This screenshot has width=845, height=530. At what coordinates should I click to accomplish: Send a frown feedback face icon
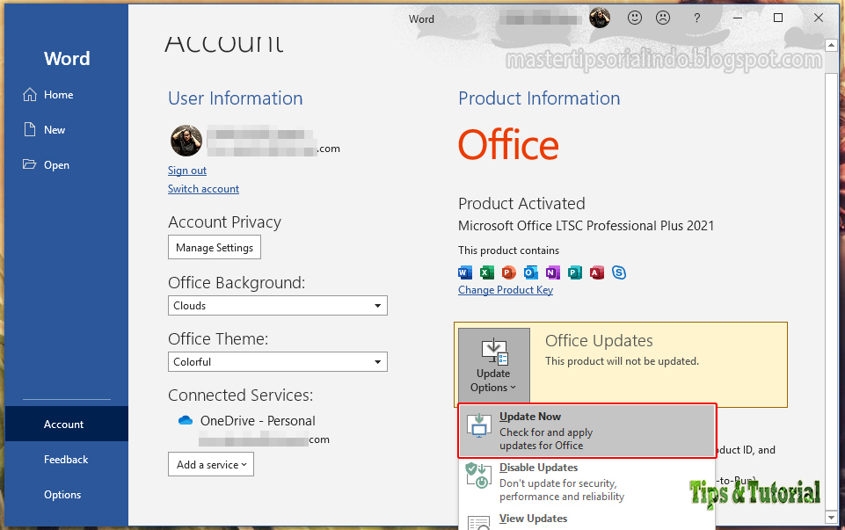tap(663, 18)
